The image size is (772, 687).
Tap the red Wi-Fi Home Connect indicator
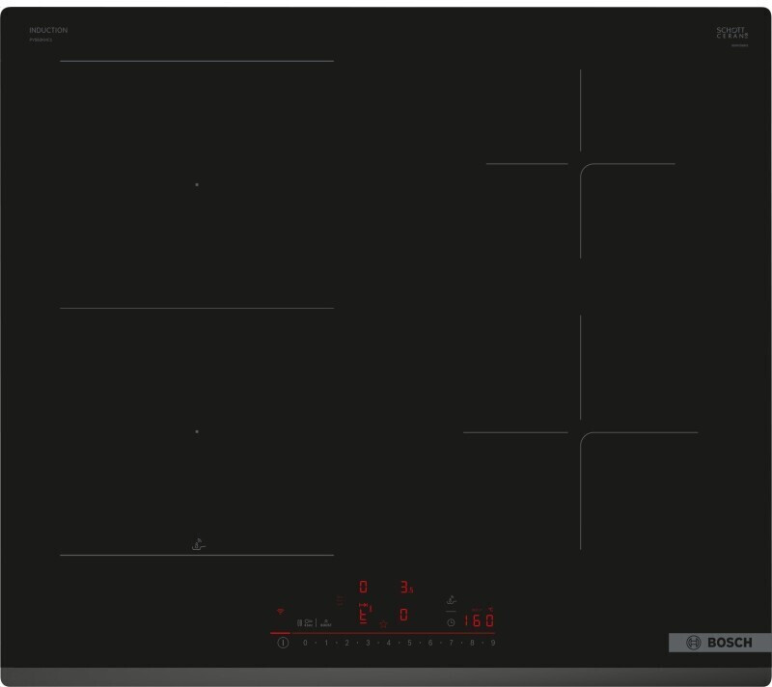pos(280,612)
